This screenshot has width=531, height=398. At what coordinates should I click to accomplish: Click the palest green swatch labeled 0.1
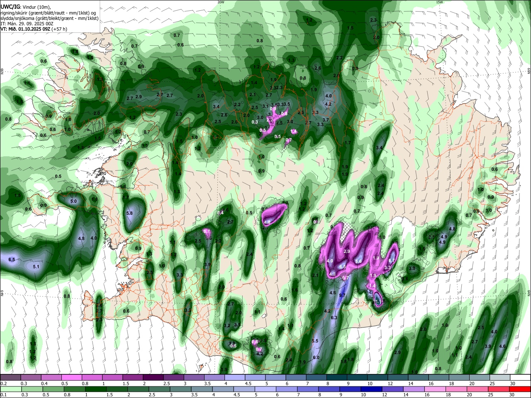[x=10, y=389]
